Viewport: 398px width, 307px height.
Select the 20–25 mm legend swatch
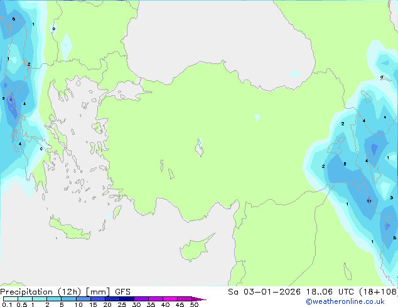tap(112, 299)
